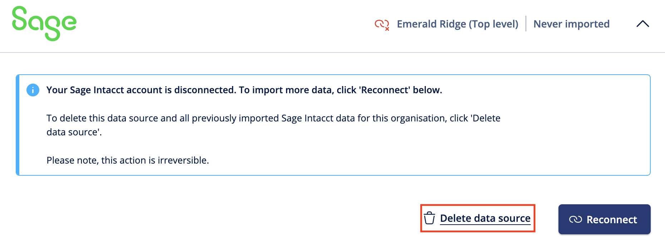Screen dimensions: 665x245
Task: Click the red disconnected link icon
Action: coord(382,24)
